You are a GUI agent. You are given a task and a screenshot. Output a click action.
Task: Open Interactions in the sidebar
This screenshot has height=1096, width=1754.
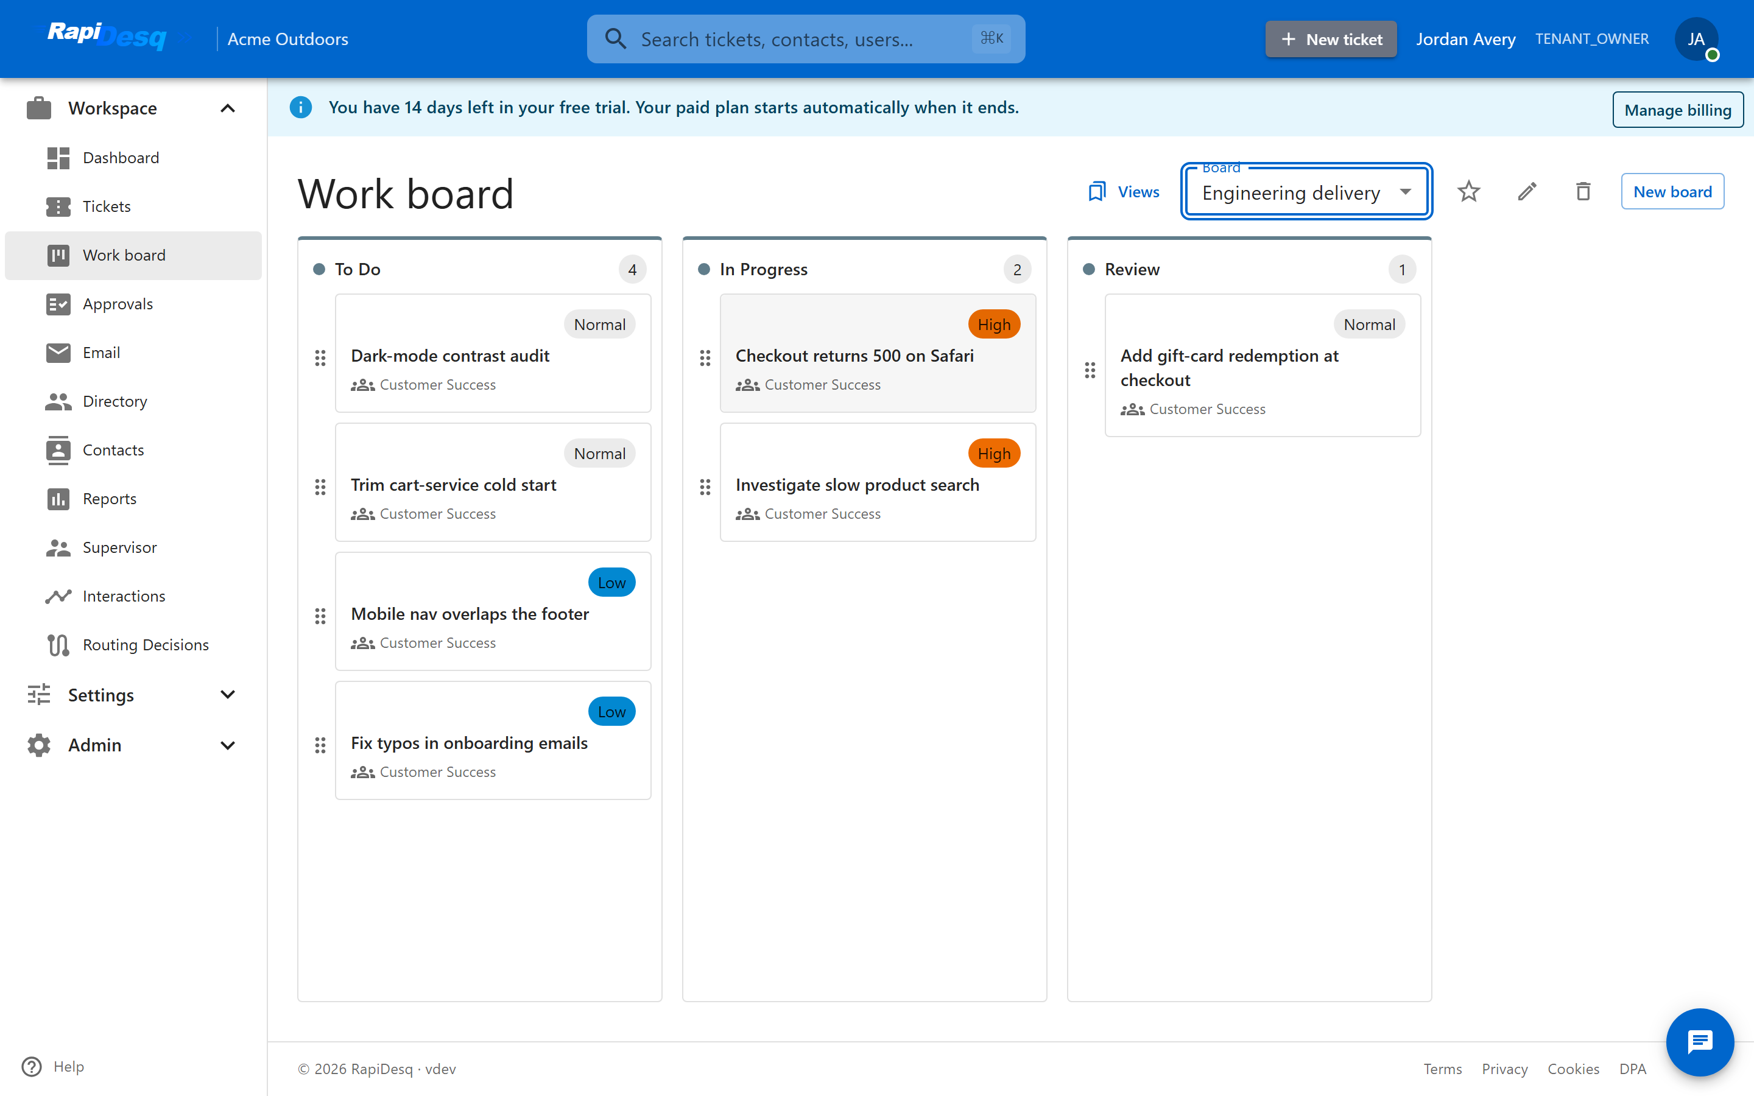(133, 596)
